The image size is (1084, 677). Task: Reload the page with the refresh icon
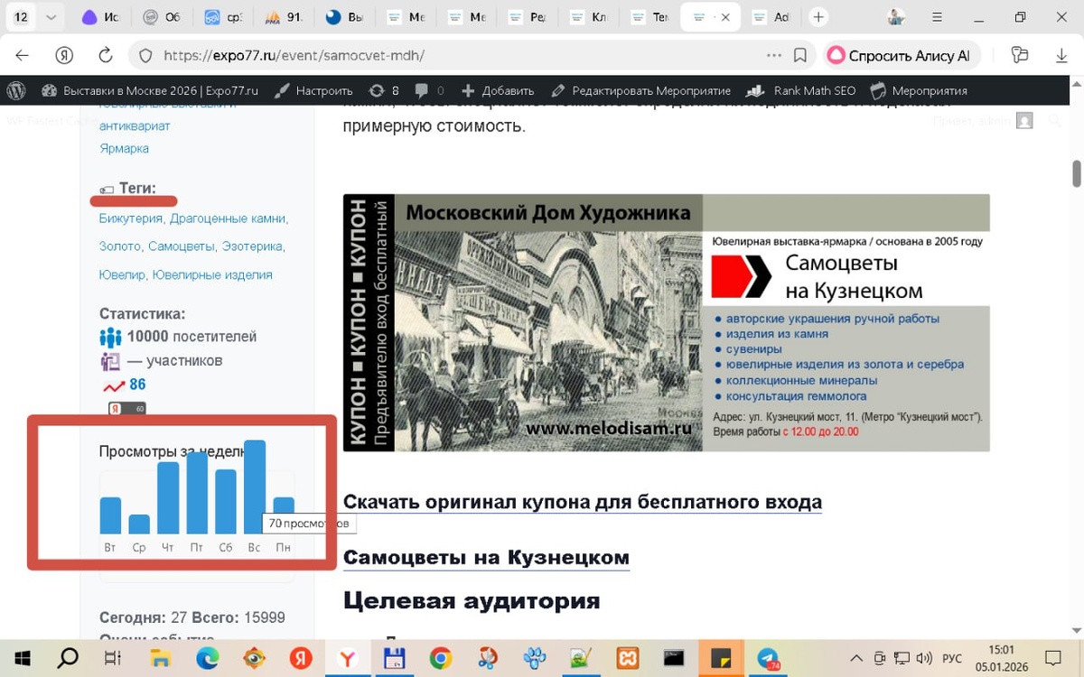coord(105,55)
